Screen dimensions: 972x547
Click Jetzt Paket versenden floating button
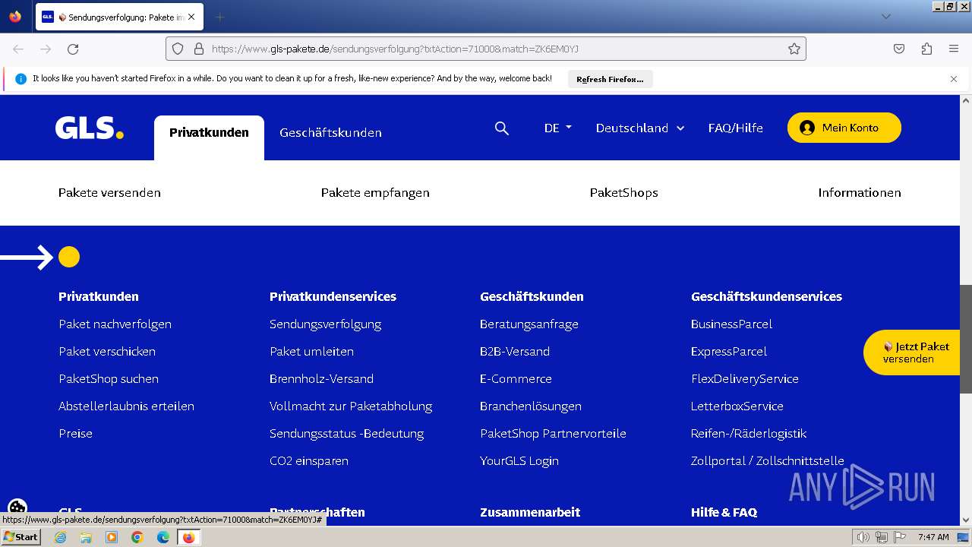[x=911, y=353]
